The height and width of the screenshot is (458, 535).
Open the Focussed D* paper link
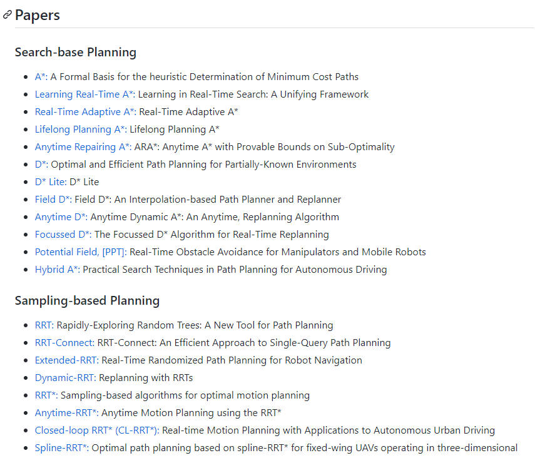63,235
